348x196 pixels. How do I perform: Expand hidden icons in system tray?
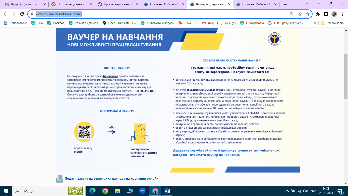[x=287, y=191]
